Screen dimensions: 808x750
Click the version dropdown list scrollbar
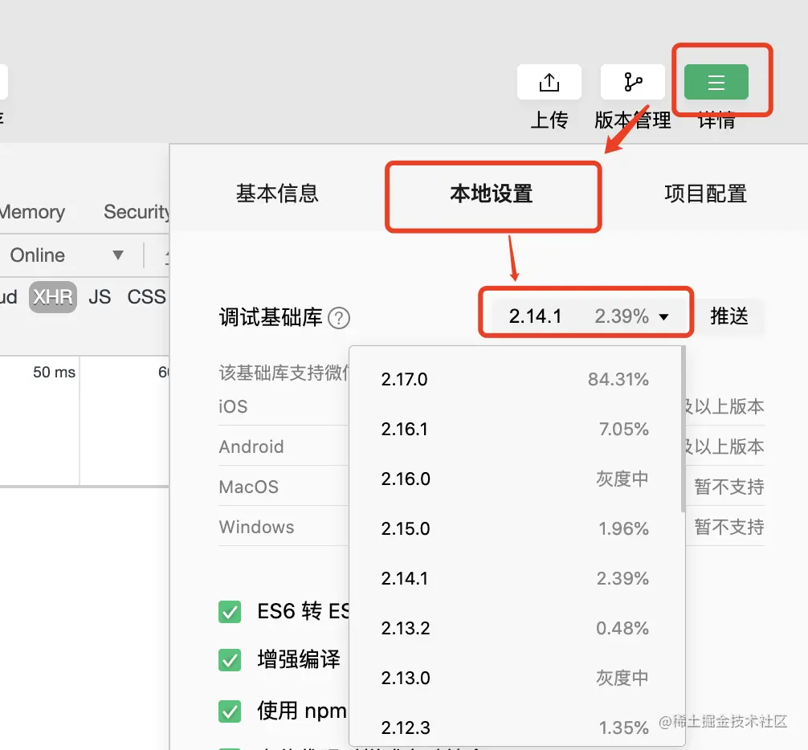coord(684,430)
